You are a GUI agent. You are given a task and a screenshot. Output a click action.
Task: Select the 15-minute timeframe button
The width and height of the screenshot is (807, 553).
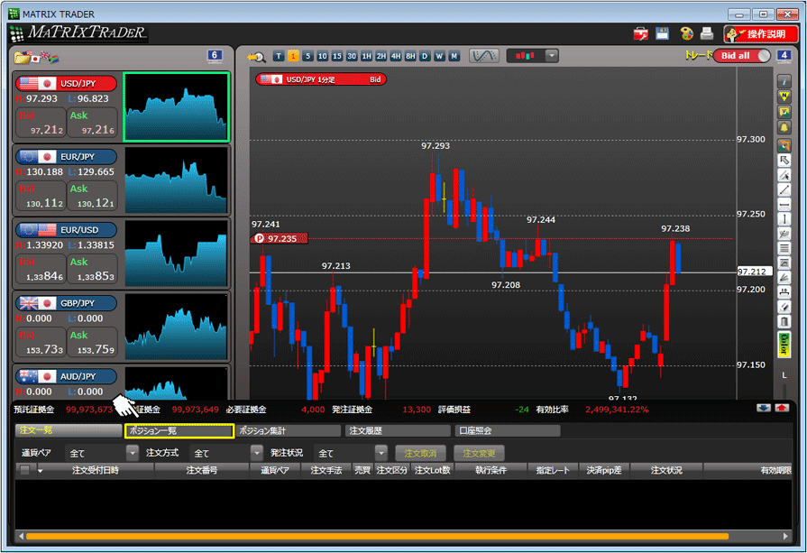coord(337,56)
